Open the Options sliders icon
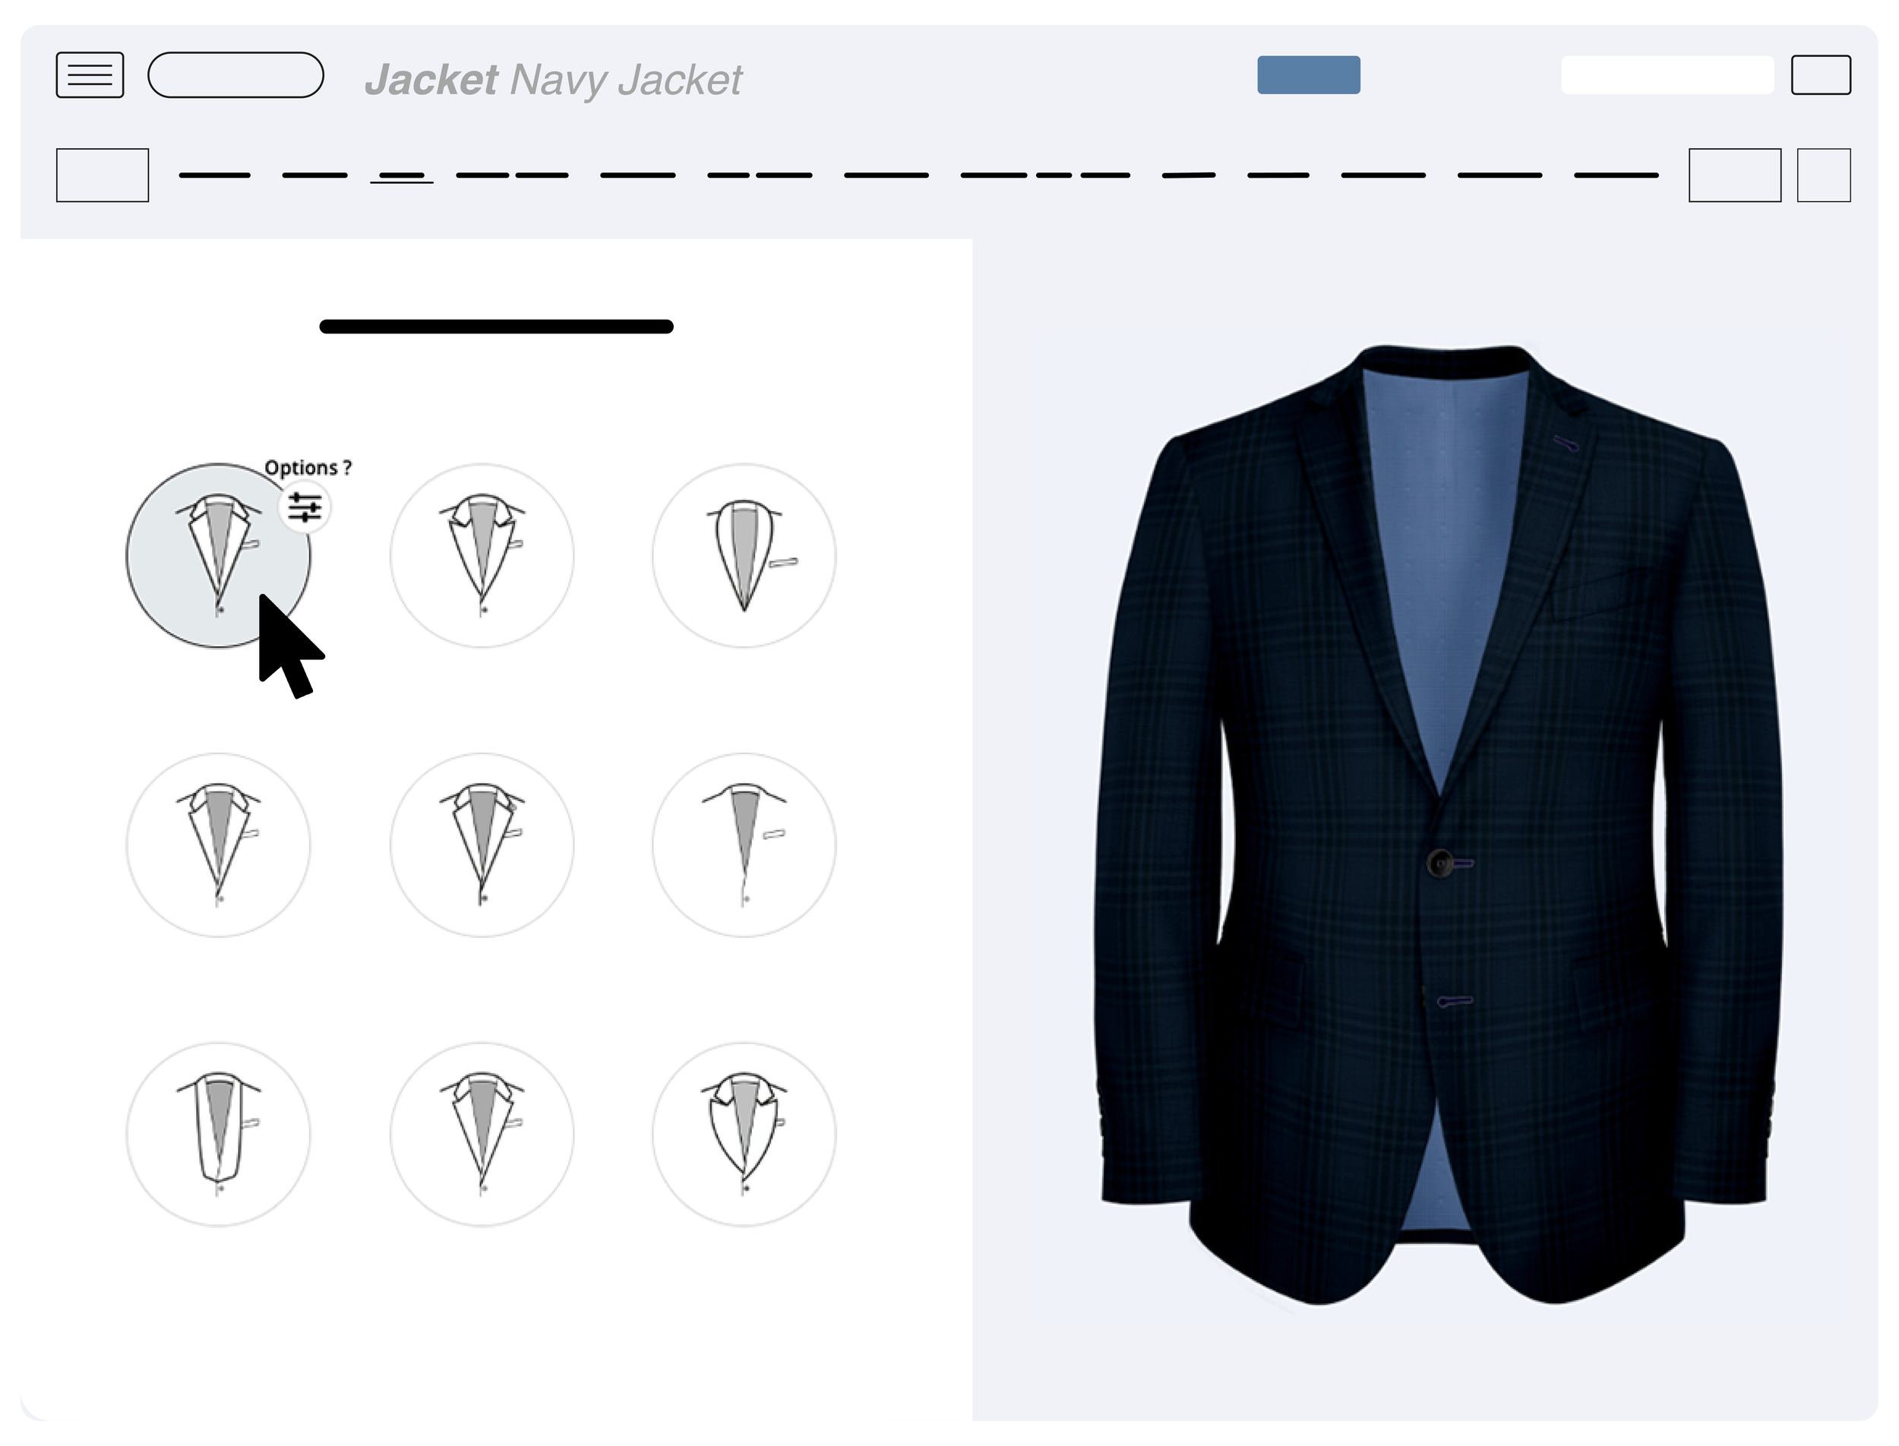 click(x=305, y=507)
